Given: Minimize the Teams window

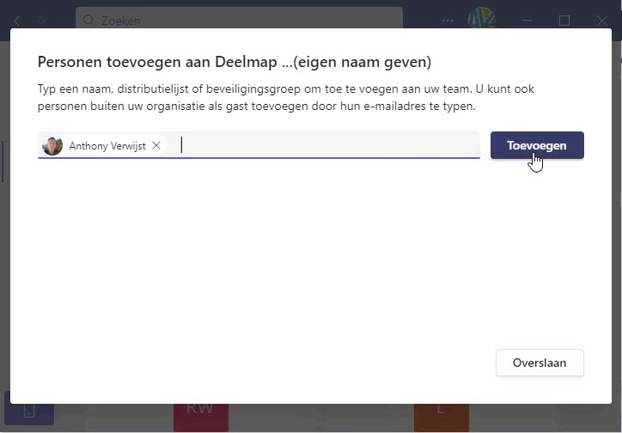Looking at the screenshot, I should click(x=525, y=20).
